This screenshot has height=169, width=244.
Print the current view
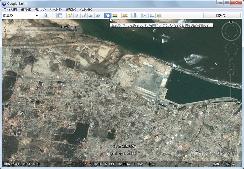coord(152,15)
